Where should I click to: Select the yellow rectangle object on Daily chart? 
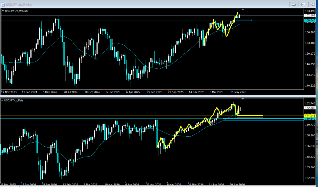click(x=250, y=116)
